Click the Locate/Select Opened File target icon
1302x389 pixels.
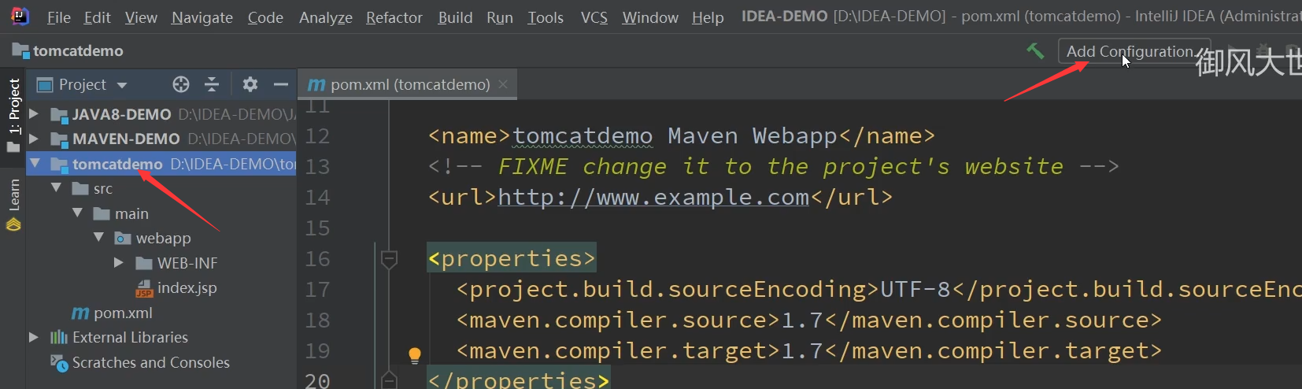click(x=181, y=84)
